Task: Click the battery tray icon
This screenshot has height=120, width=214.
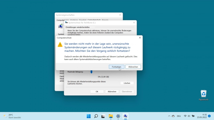Action: click(193, 116)
